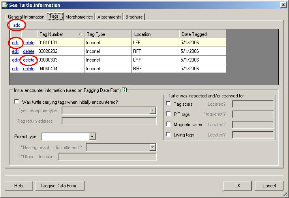The height and width of the screenshot is (198, 289).
Task: Click the OK button
Action: pos(237,185)
